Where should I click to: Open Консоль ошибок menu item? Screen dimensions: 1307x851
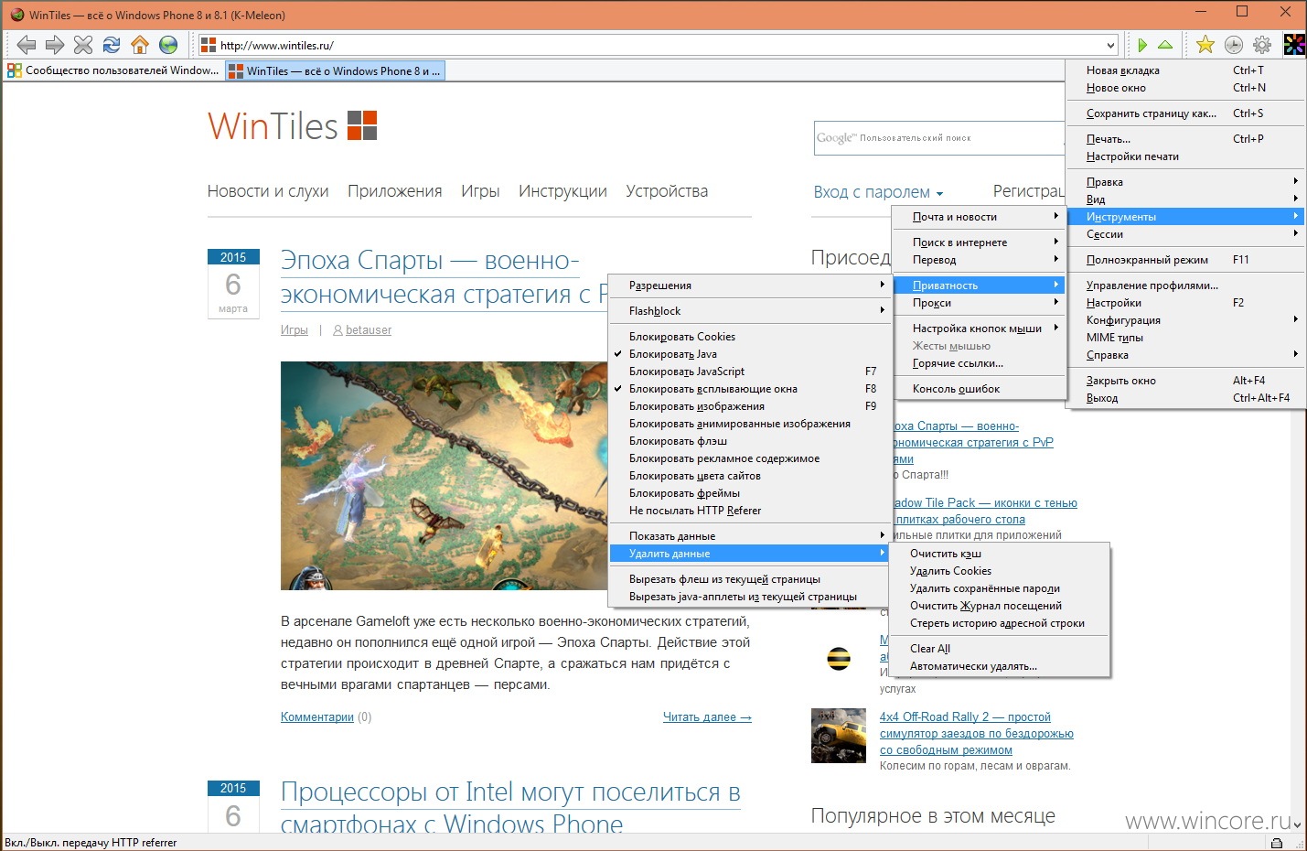[979, 389]
